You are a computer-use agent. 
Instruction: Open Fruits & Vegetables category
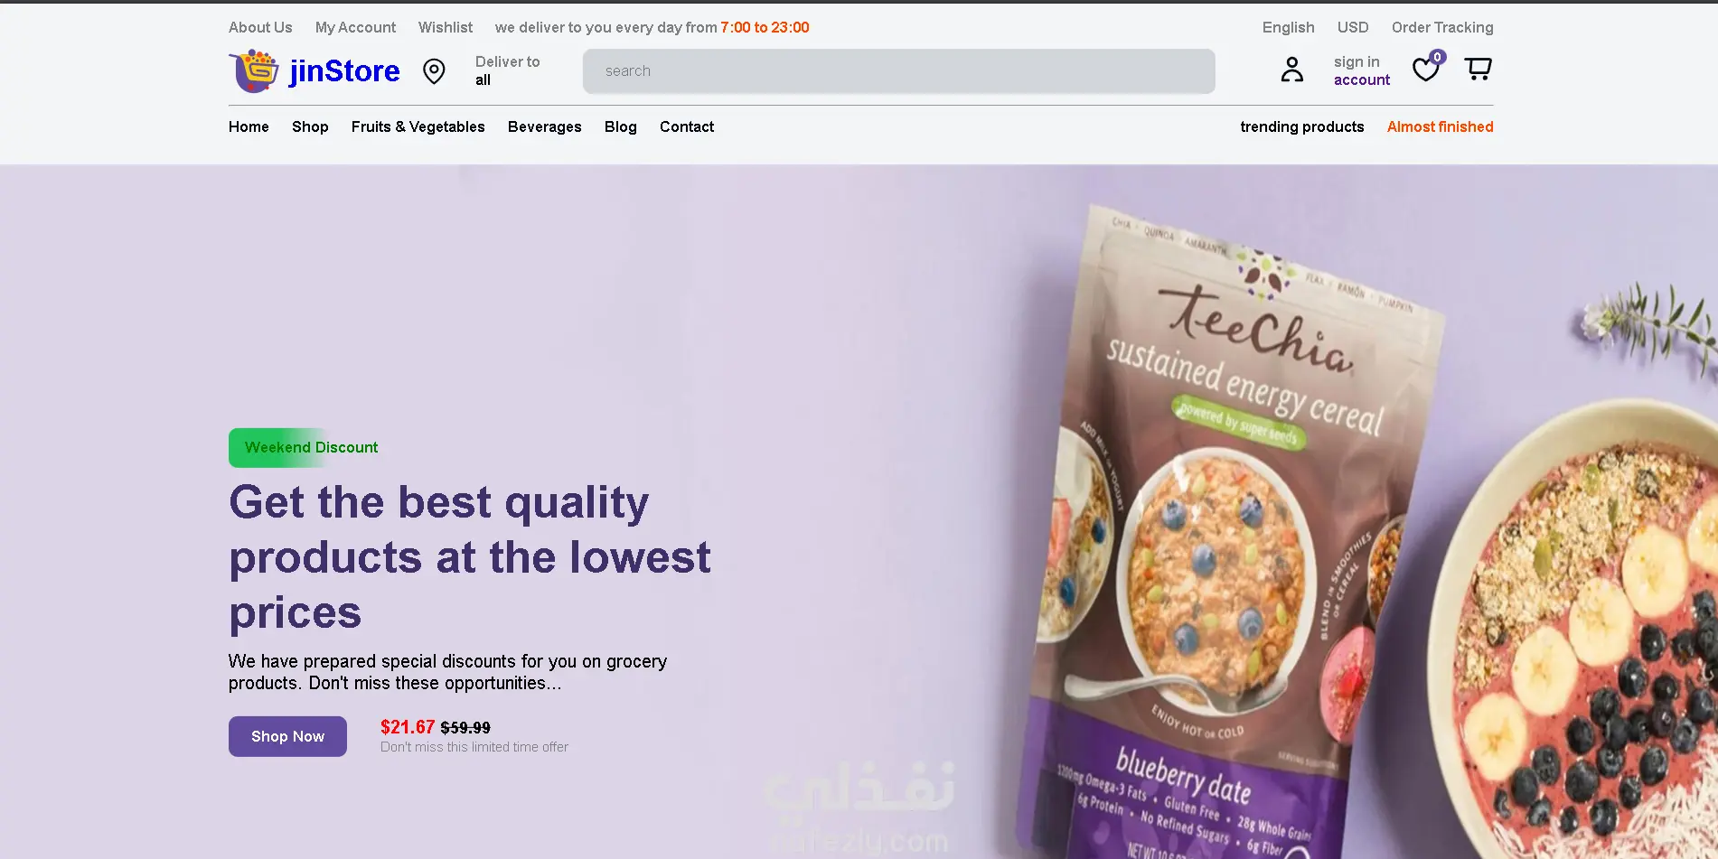[418, 126]
